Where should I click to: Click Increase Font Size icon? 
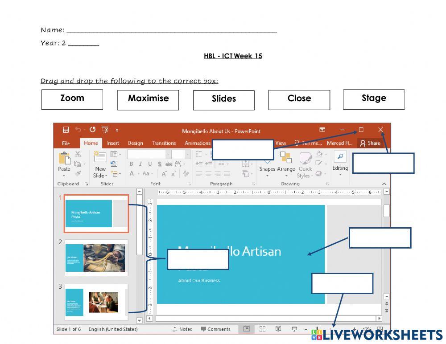click(x=164, y=174)
